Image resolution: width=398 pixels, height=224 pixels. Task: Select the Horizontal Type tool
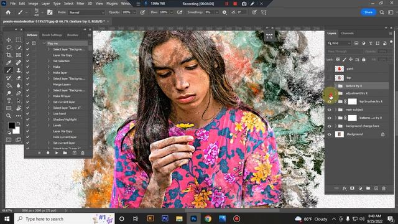(9, 101)
